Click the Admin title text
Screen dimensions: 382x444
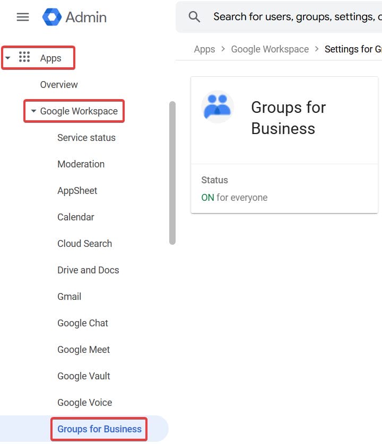[x=86, y=17]
